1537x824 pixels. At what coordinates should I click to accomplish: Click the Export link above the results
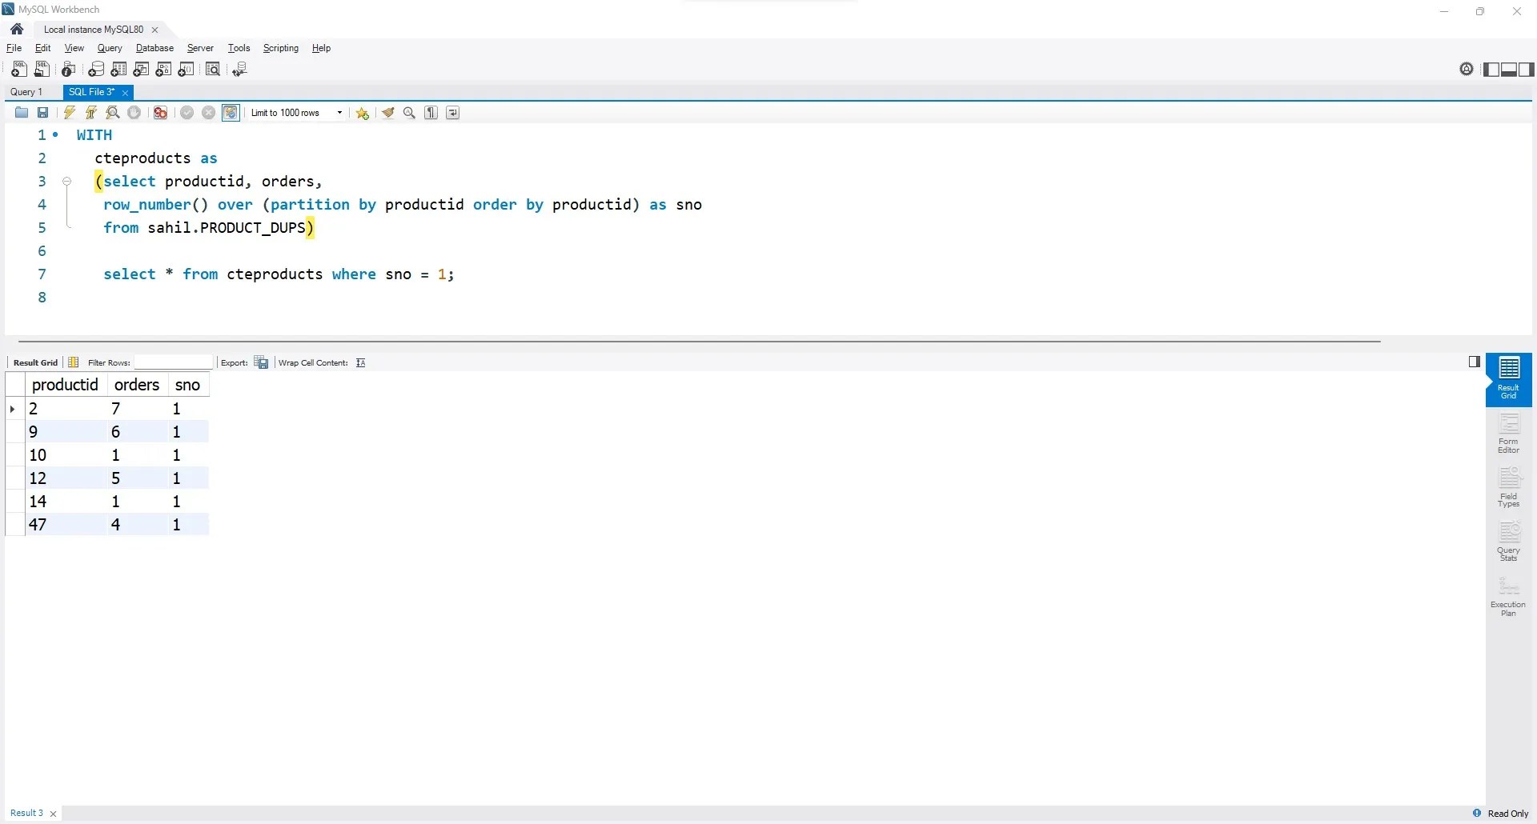[x=234, y=362]
